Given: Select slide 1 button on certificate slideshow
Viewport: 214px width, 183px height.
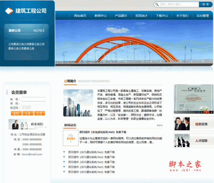Looking at the screenshot, I should [201, 112].
